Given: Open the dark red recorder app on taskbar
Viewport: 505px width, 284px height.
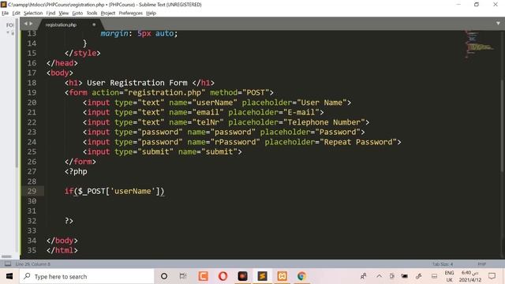Looking at the screenshot, I should (x=242, y=276).
